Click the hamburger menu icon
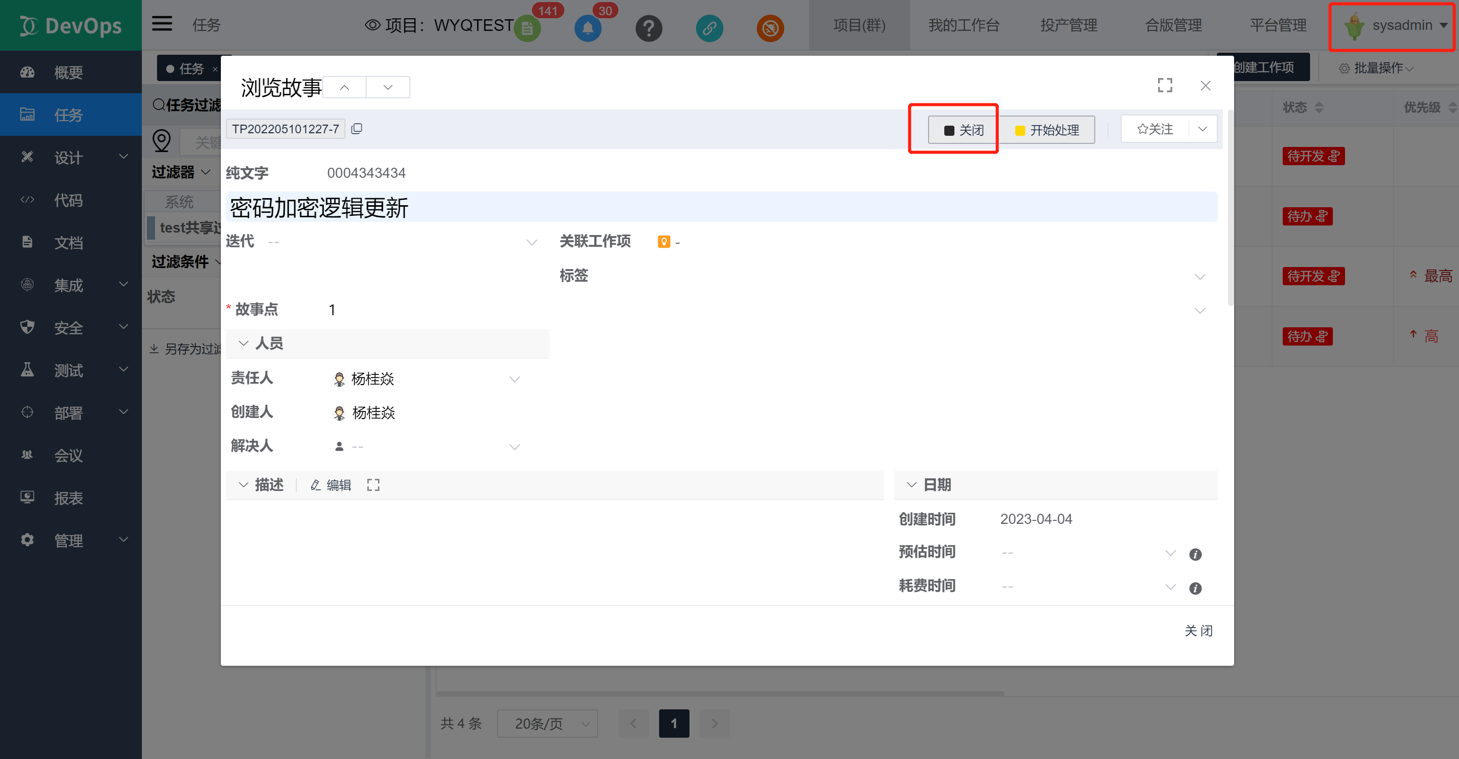 tap(162, 24)
